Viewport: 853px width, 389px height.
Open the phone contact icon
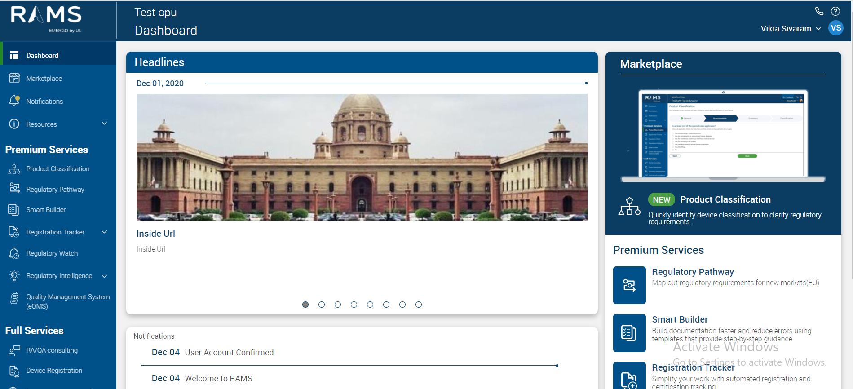(819, 11)
